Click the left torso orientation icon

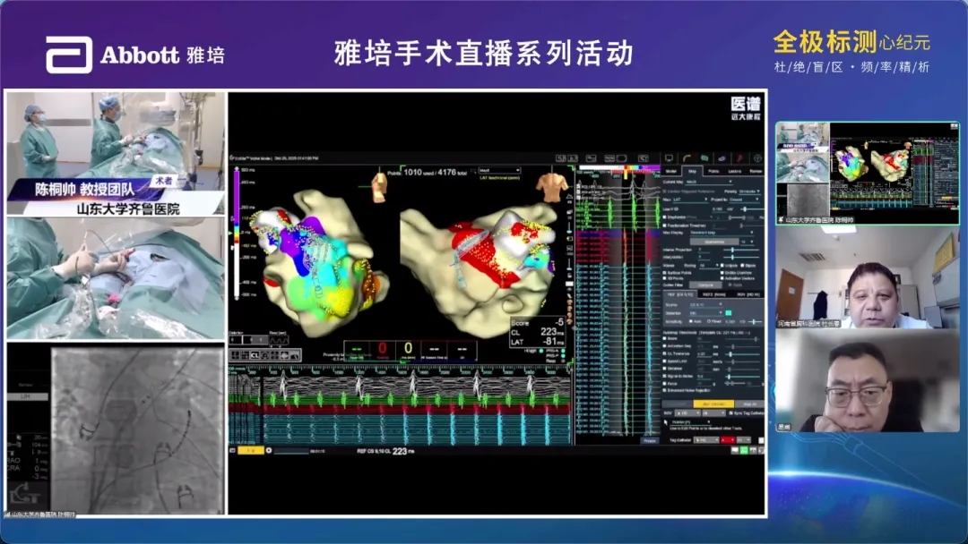point(380,184)
